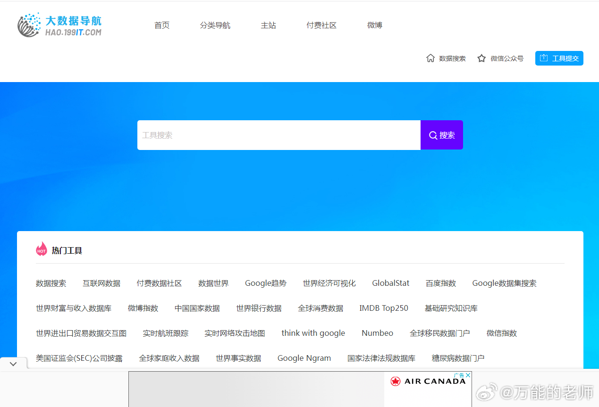Open the 微博 navigation link

click(x=375, y=25)
